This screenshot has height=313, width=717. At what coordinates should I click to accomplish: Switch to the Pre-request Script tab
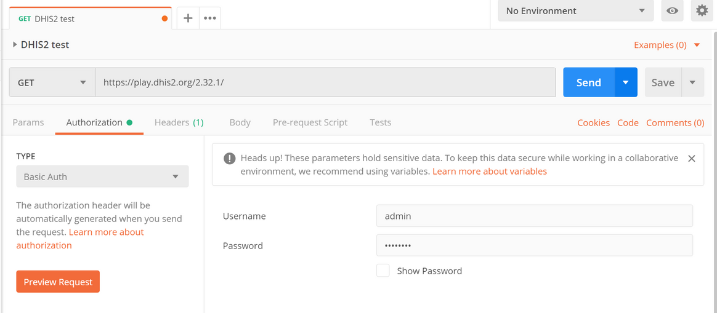click(310, 122)
